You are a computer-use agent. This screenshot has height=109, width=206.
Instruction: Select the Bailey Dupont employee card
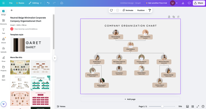click(101, 85)
